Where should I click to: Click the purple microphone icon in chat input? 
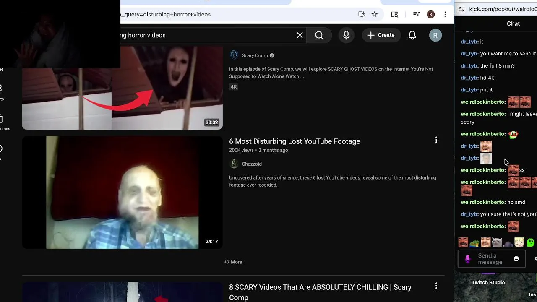pyautogui.click(x=468, y=259)
